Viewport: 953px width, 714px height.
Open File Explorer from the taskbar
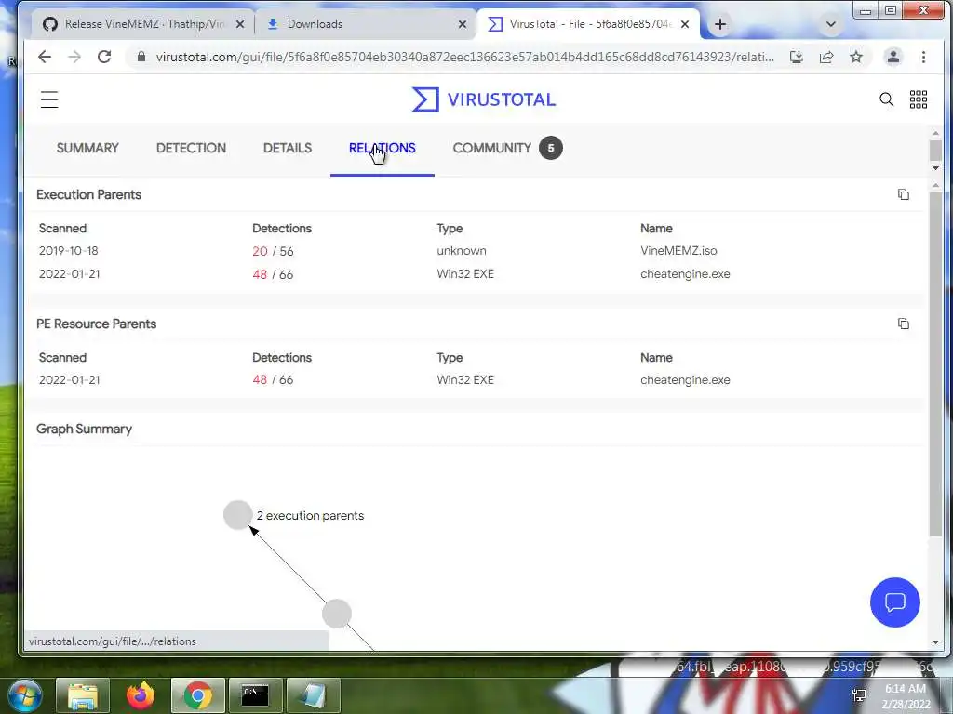pos(83,695)
